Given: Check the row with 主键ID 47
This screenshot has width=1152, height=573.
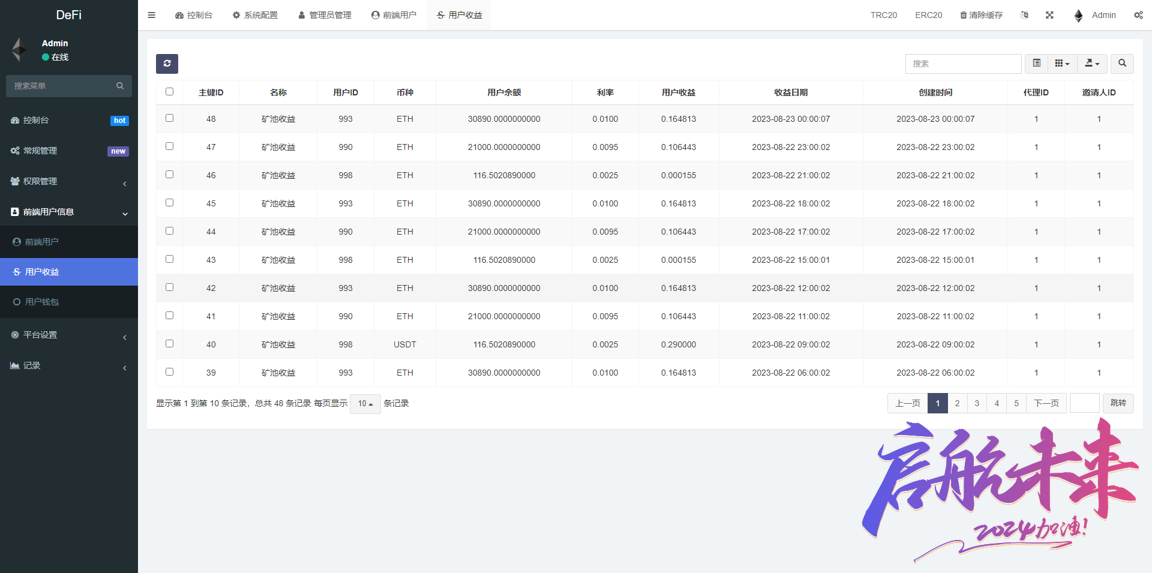Looking at the screenshot, I should 169,146.
